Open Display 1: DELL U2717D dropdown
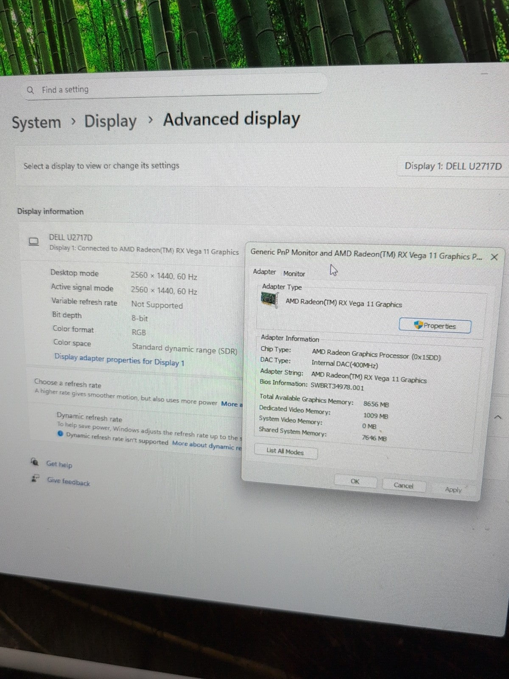 452,166
